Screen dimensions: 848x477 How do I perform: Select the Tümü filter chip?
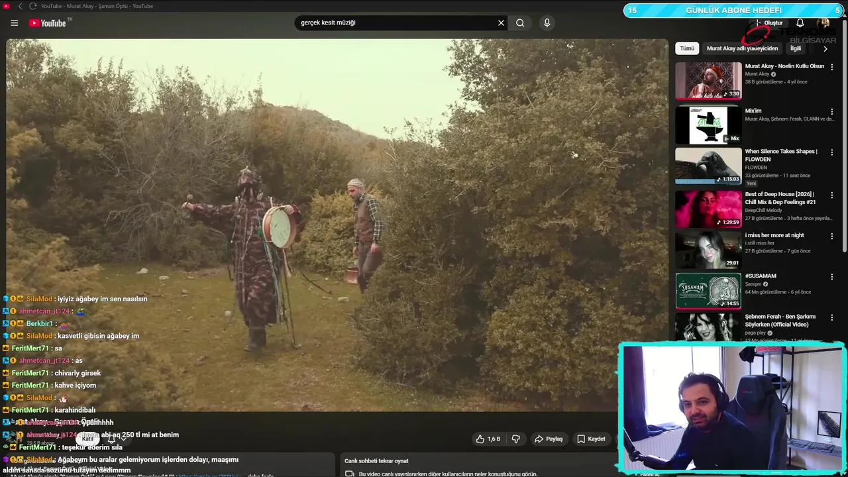coord(687,48)
